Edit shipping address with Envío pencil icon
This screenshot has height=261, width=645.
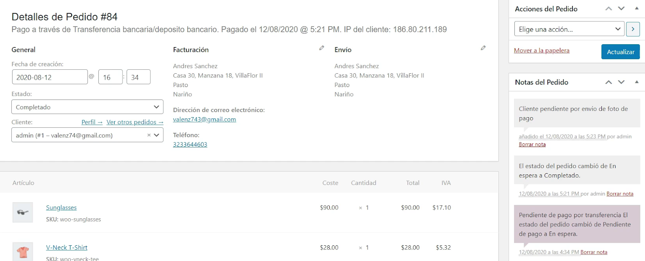click(x=483, y=48)
